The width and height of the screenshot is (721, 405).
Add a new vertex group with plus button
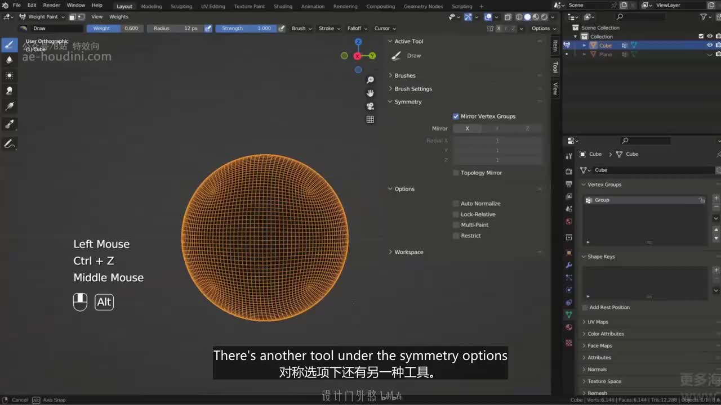(716, 198)
